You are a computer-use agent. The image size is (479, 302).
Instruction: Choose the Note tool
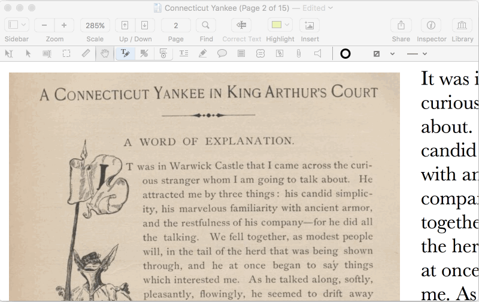click(x=241, y=54)
